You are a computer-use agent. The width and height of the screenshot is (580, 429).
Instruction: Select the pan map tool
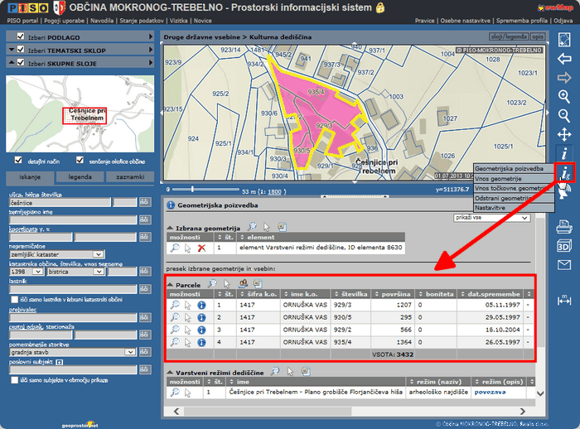pos(564,134)
